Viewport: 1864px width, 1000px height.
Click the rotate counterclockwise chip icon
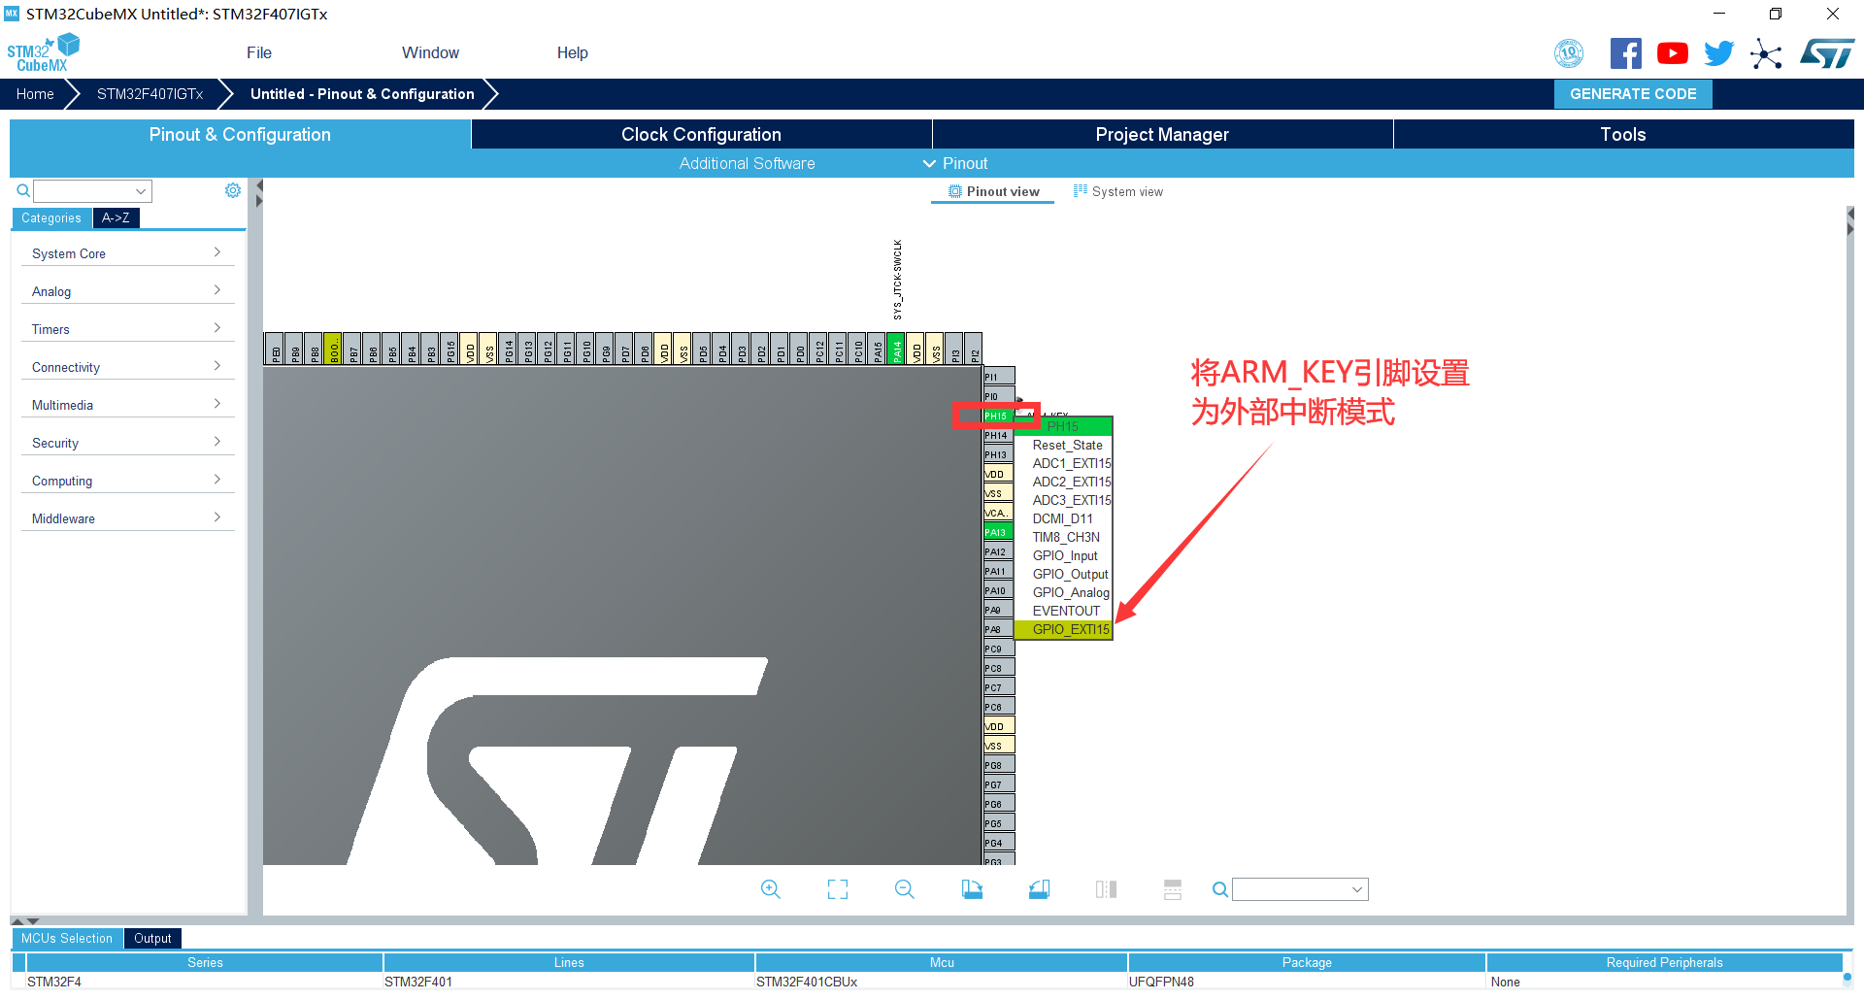pyautogui.click(x=1039, y=889)
